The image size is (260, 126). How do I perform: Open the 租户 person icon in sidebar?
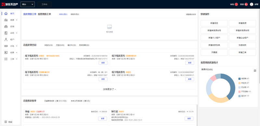tap(6, 40)
